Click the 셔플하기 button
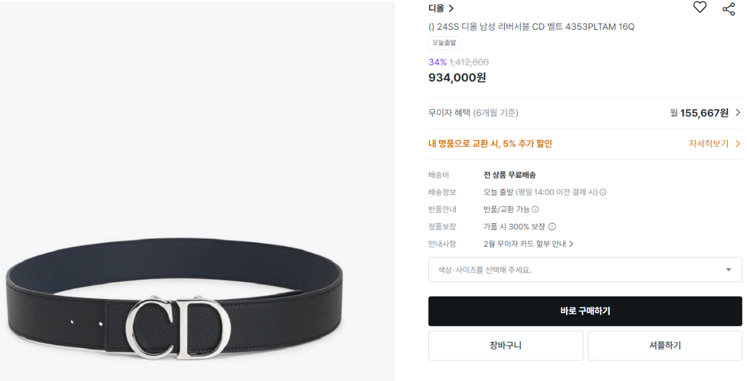 pos(665,346)
